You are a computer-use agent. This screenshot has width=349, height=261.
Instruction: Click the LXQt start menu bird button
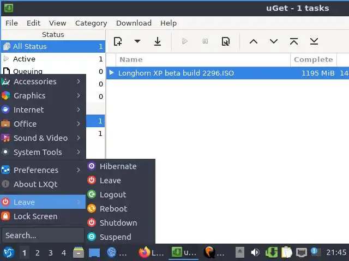click(x=9, y=252)
